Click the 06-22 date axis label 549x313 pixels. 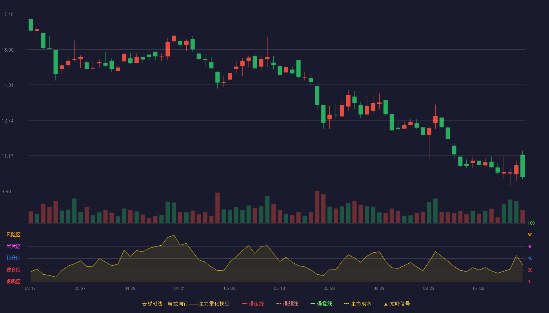(429, 288)
